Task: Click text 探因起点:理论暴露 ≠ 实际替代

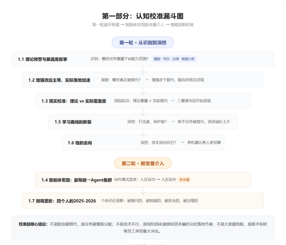Action: pyautogui.click(x=141, y=101)
